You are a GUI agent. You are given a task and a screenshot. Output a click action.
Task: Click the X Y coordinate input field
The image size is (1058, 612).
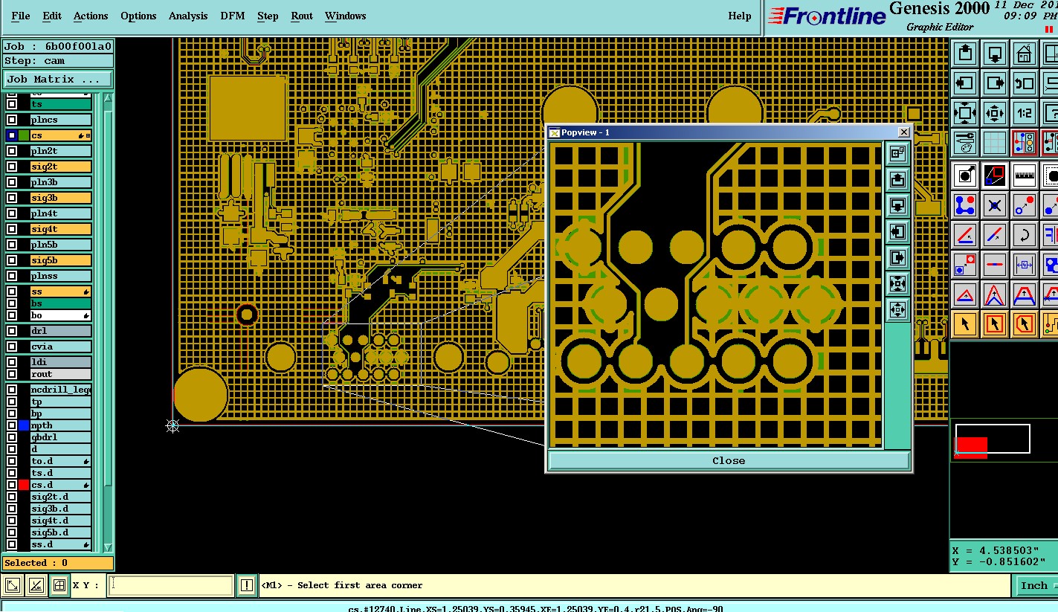tap(170, 585)
